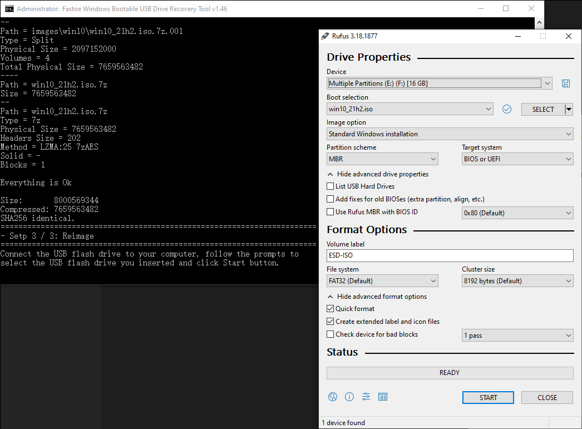
Task: Click the CLOSE button in Rufus
Action: click(547, 397)
